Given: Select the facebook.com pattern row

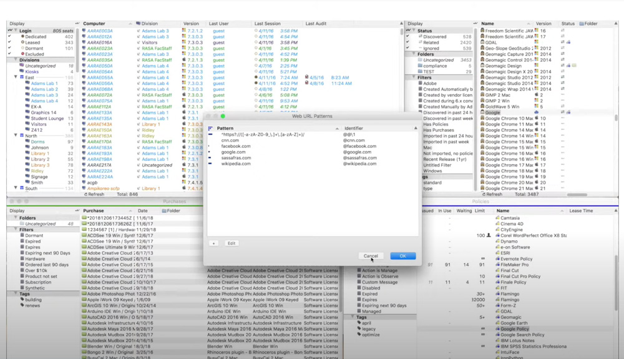Looking at the screenshot, I should [x=313, y=146].
